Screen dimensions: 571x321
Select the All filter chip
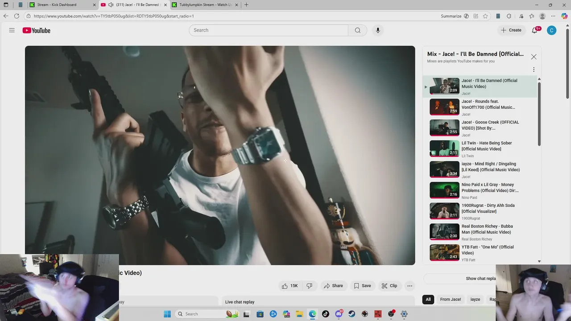tap(428, 299)
